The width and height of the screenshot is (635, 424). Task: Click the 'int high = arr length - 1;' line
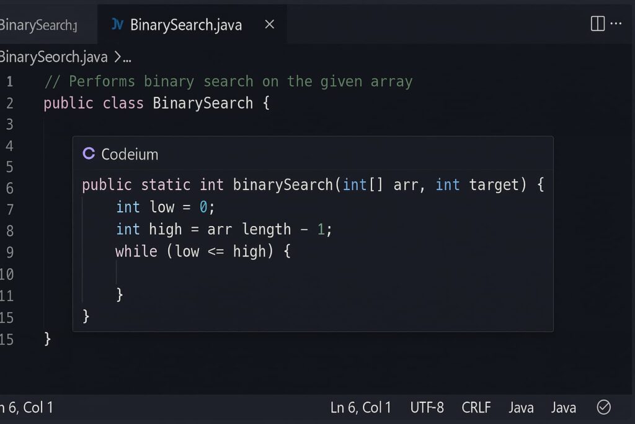(224, 230)
